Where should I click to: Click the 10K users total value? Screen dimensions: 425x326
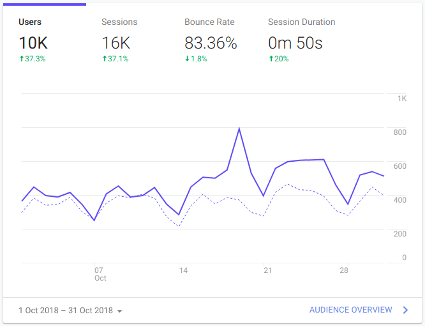point(33,43)
